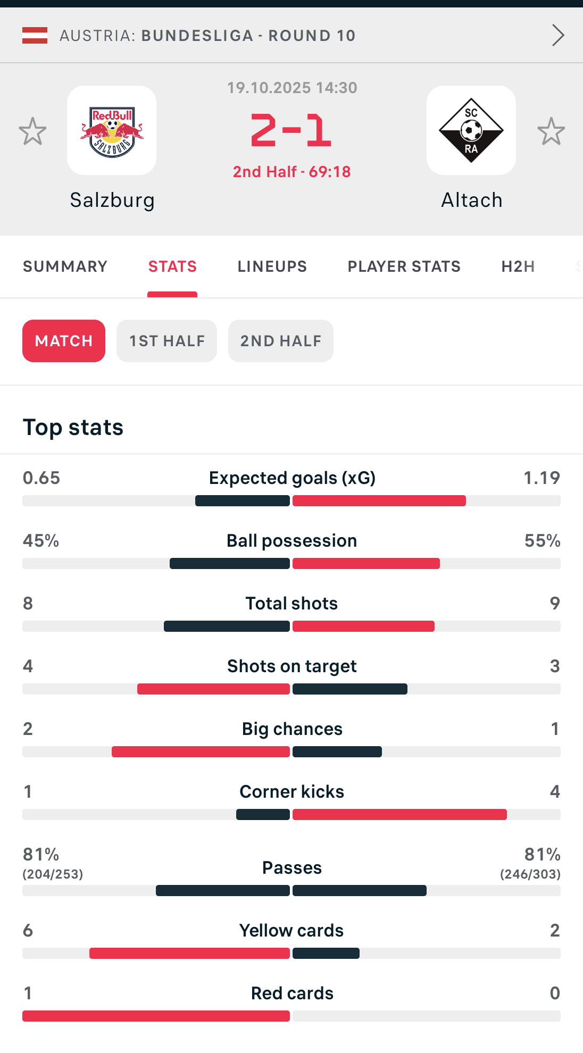Tap the SC Rheindorf Altach logo

[x=471, y=130]
